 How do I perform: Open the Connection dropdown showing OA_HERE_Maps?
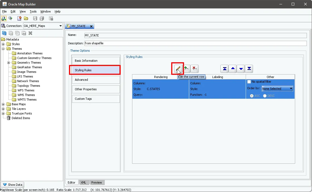(x=43, y=26)
